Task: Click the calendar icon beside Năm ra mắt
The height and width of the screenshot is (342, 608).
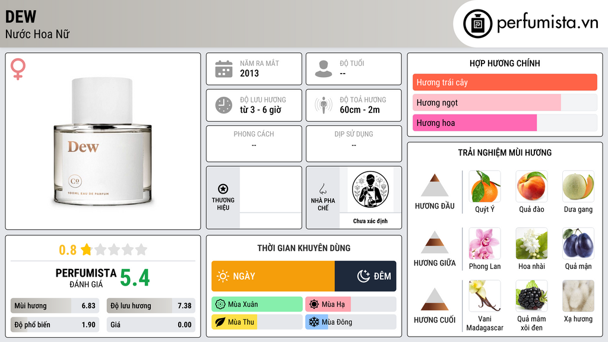Action: [x=224, y=69]
